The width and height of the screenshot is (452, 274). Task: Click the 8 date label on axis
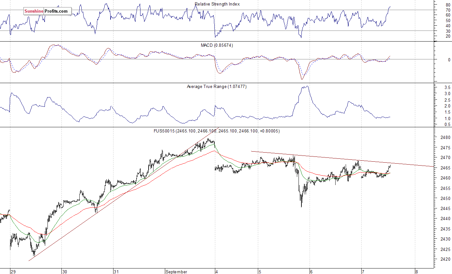pyautogui.click(x=416, y=272)
